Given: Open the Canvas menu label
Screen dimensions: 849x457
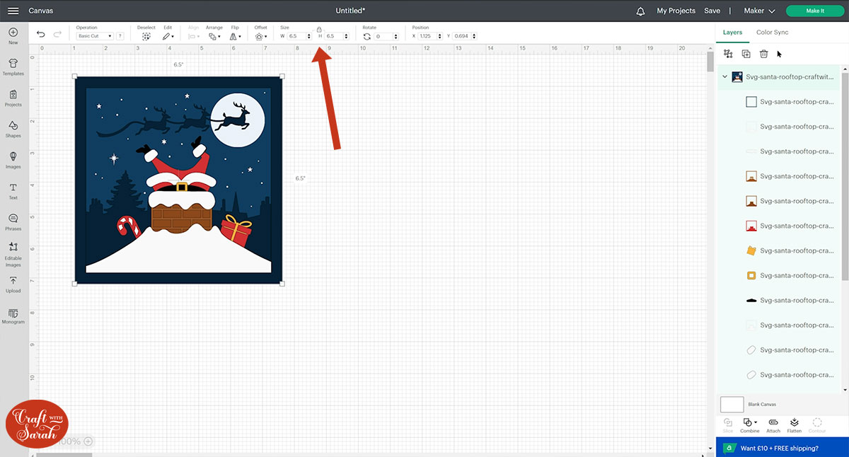Looking at the screenshot, I should (40, 11).
